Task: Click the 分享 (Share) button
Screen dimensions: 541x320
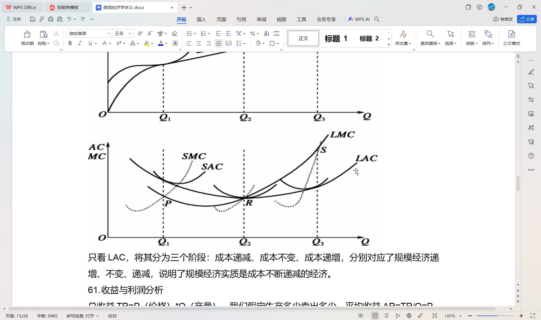Action: click(x=528, y=19)
